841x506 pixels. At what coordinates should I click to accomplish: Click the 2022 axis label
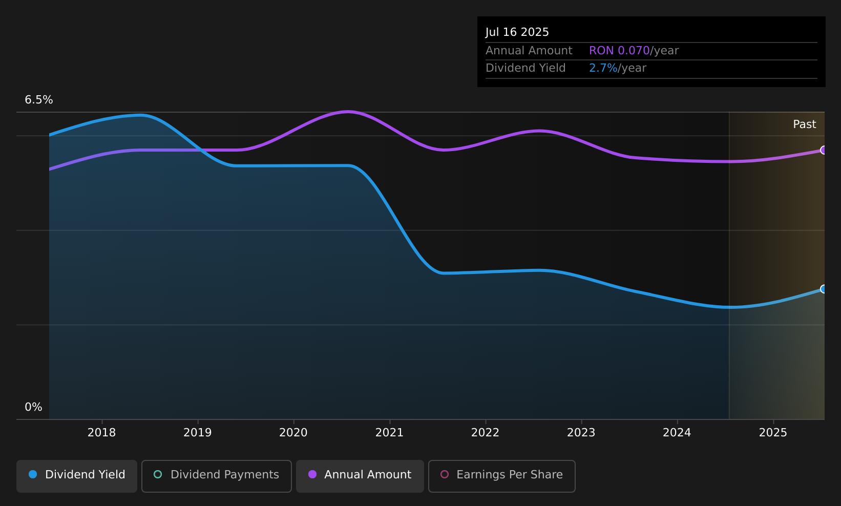point(485,433)
